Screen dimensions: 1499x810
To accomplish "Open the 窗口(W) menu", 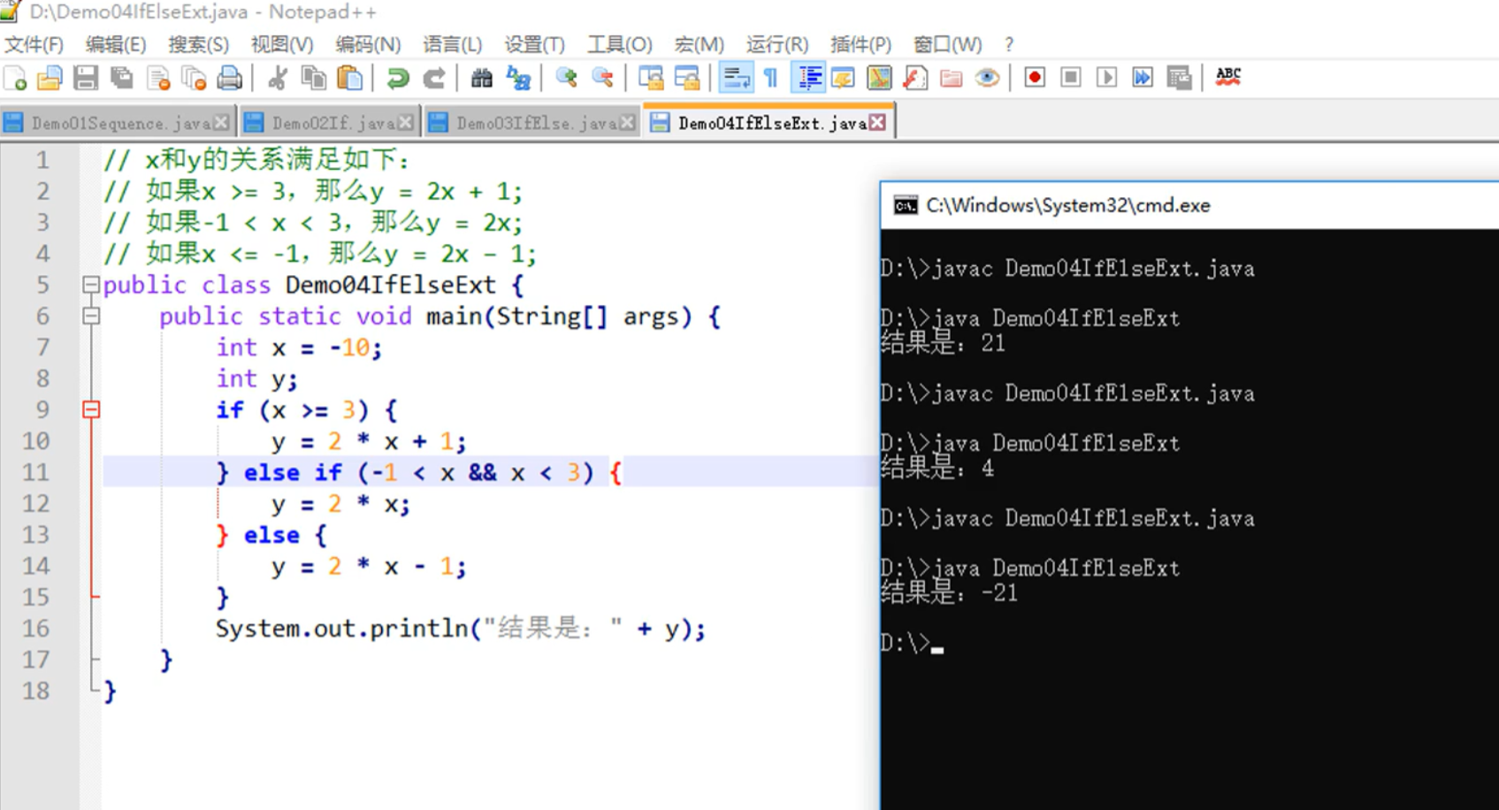I will (x=947, y=44).
